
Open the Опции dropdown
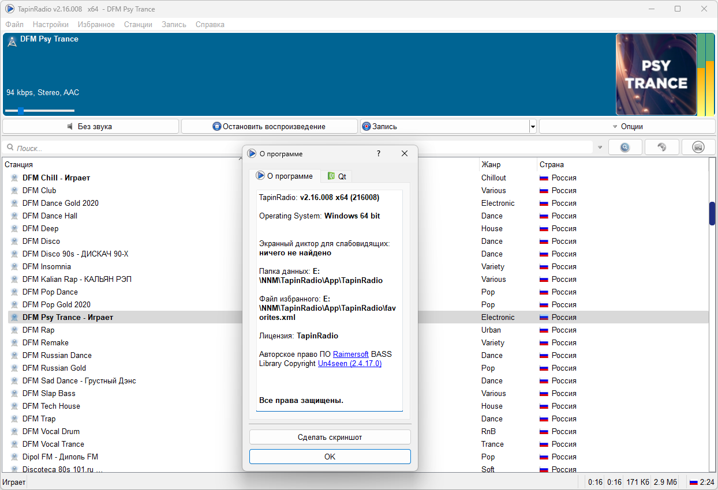point(627,126)
